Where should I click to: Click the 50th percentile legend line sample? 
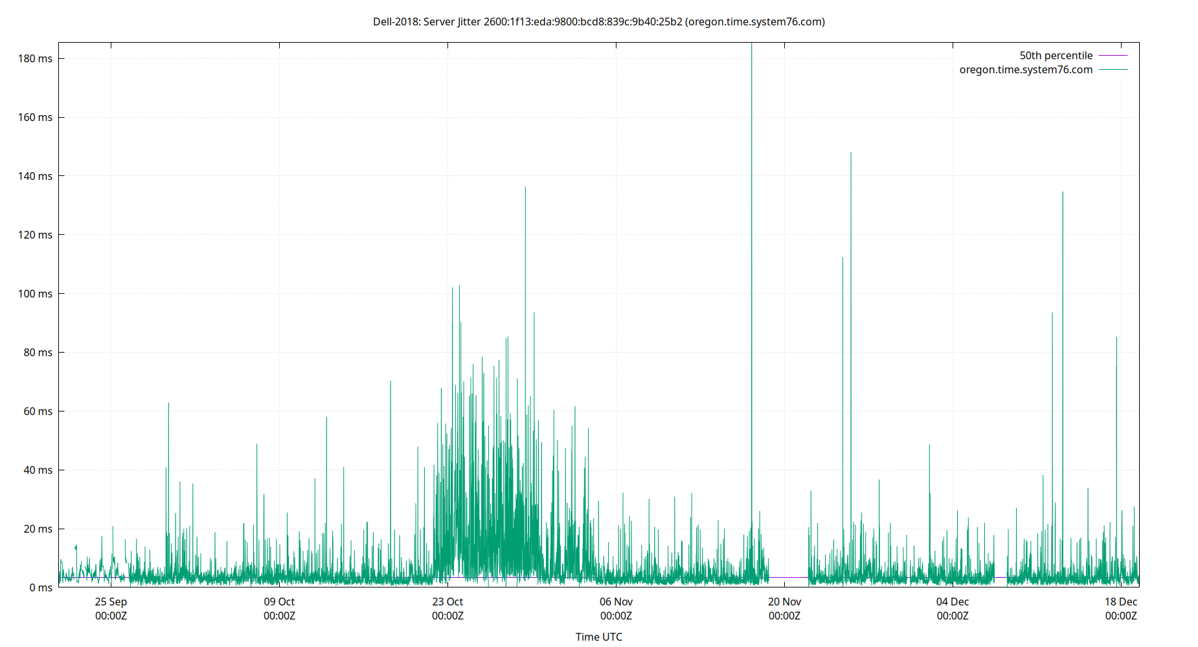pyautogui.click(x=1112, y=56)
